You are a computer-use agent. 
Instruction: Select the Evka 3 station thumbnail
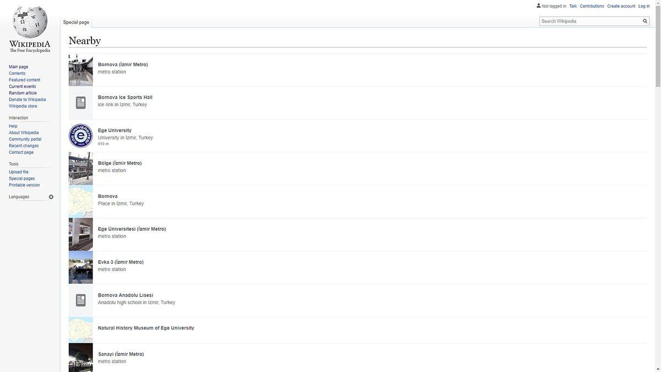click(x=80, y=267)
